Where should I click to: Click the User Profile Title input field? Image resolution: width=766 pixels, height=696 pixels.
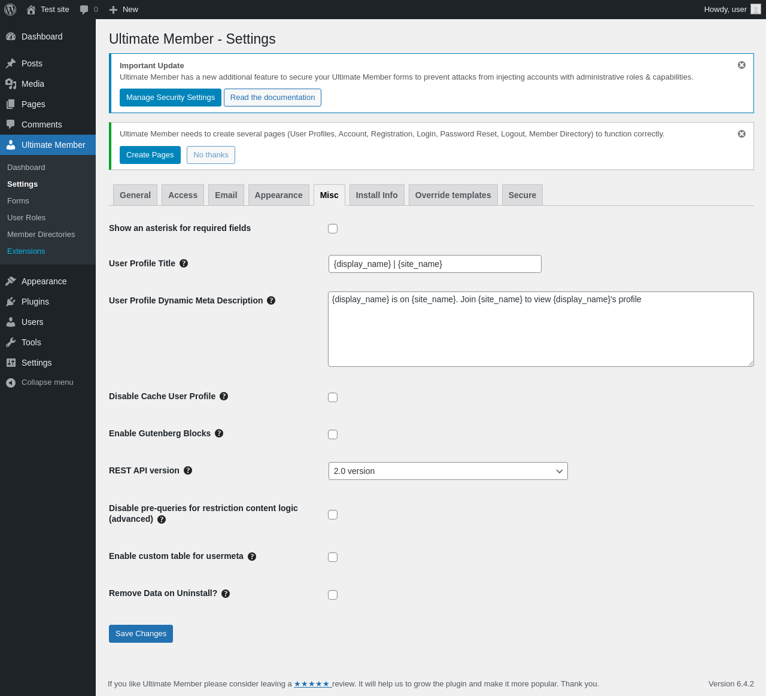coord(435,264)
